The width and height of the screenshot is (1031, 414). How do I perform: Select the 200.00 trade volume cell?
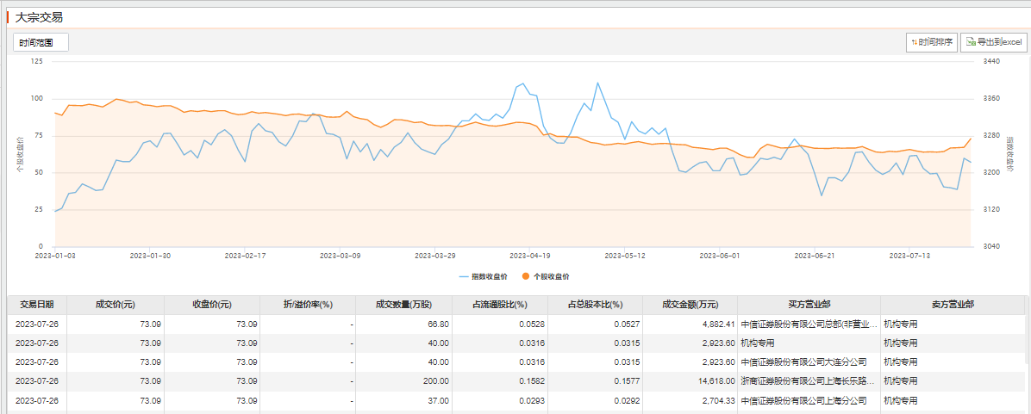(403, 381)
